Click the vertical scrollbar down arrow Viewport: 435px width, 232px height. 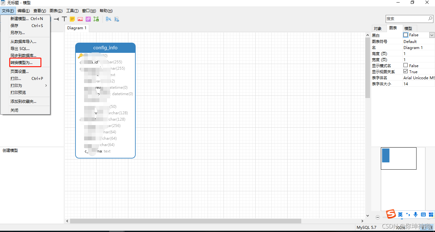coord(368,216)
